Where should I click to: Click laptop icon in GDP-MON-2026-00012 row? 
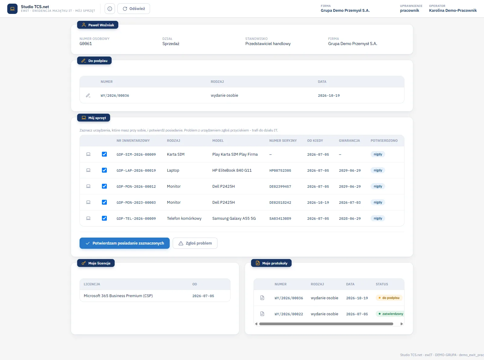point(88,186)
